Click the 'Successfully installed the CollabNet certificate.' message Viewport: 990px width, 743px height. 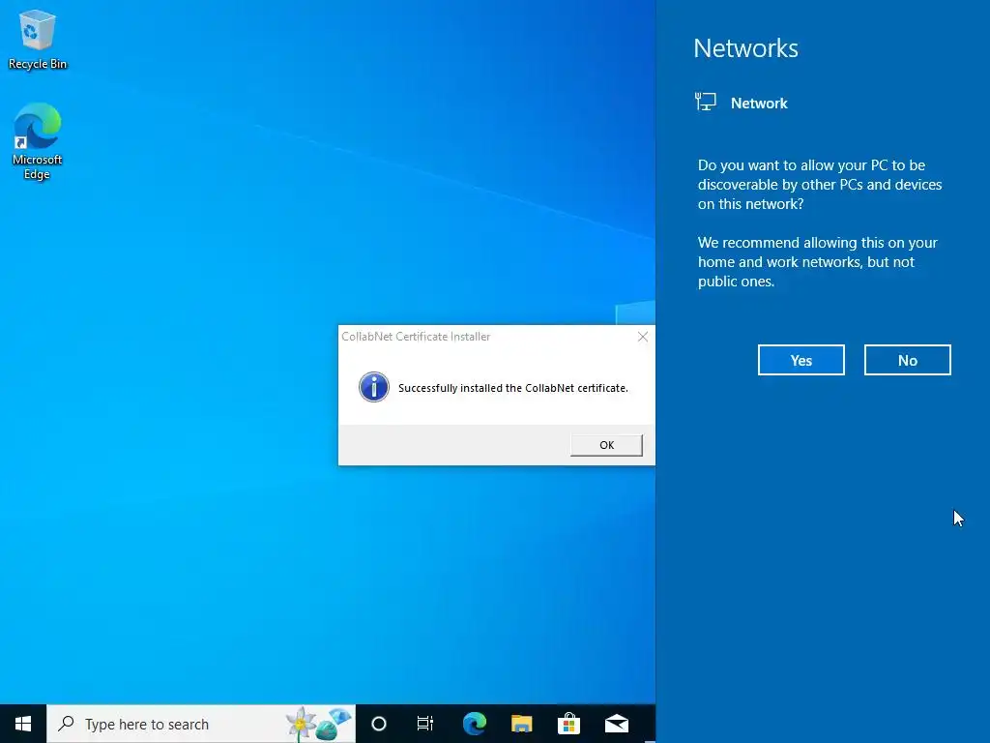(513, 388)
